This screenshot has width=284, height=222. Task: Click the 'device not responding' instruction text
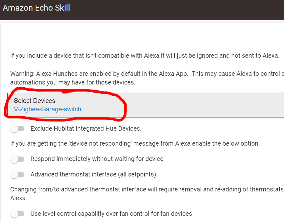(135, 144)
